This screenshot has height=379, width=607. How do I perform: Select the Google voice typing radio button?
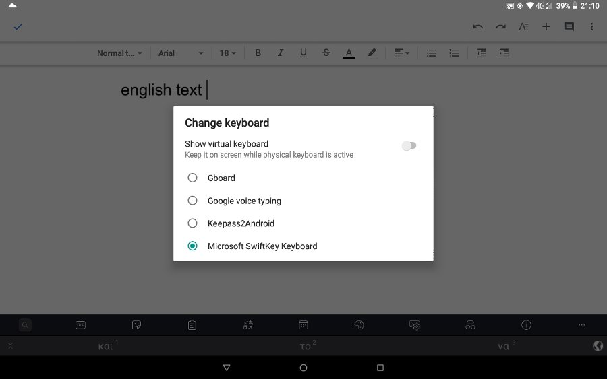(x=192, y=201)
